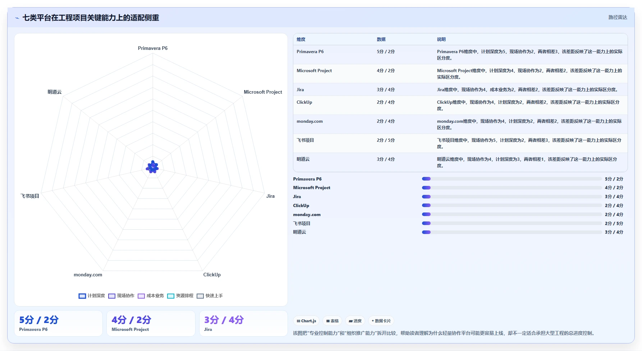Viewport: 642px width, 351px height.
Task: Click the ClickUp progress bar
Action: click(512, 205)
